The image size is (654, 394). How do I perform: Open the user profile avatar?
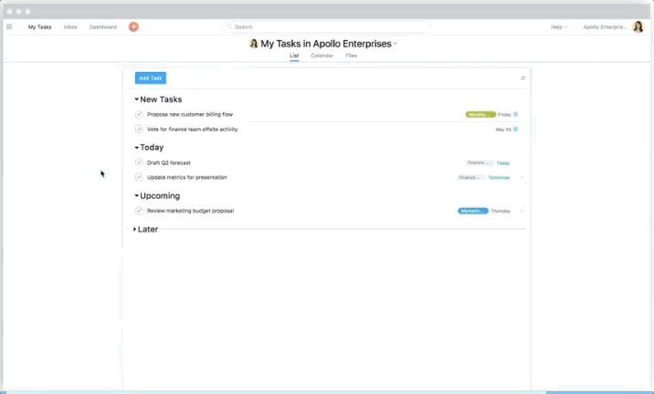pyautogui.click(x=638, y=26)
